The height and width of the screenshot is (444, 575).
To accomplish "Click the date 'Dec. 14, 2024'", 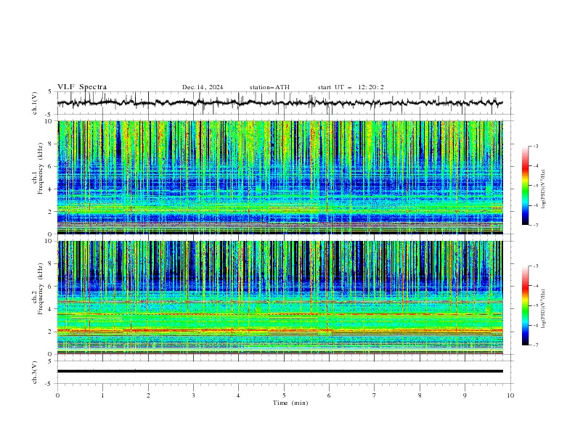I will coord(203,87).
